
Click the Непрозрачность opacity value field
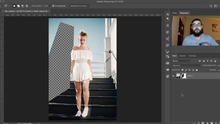pos(219,65)
